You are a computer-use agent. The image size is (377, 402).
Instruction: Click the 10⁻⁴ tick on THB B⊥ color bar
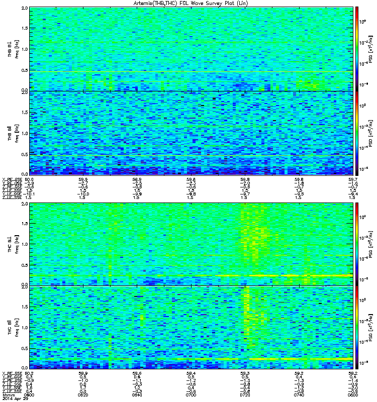[x=363, y=64]
